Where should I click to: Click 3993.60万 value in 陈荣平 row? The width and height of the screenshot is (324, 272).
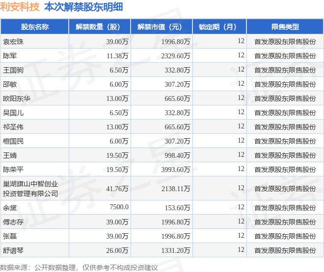[176, 170]
